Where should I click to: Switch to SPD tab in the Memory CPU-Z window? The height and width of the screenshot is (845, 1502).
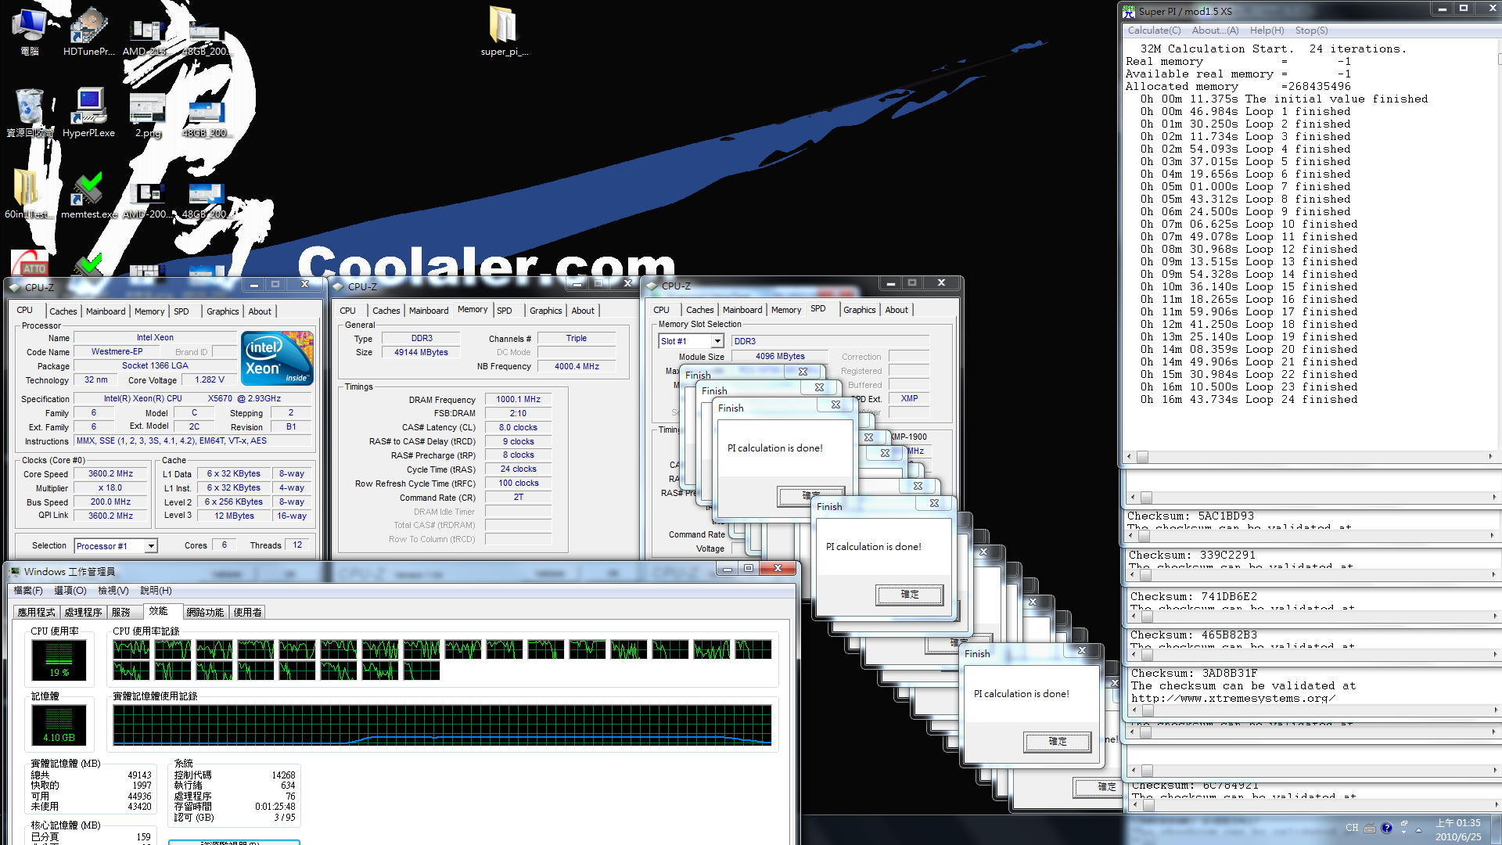(x=505, y=311)
